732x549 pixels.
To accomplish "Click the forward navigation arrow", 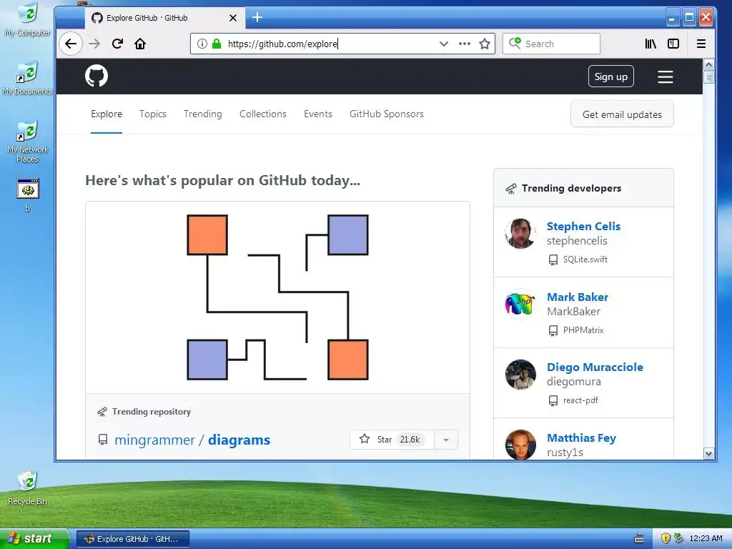I will coord(95,44).
